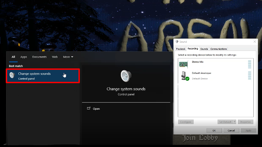
Task: Confirm with OK in Sound dialog
Action: click(214, 131)
